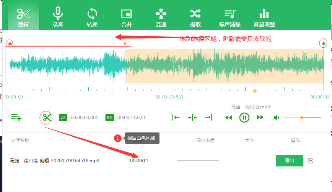Click the scissors cut icon

[x=47, y=118]
